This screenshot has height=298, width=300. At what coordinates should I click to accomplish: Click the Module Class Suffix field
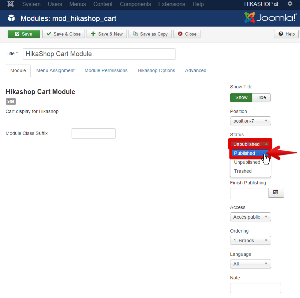pos(93,133)
